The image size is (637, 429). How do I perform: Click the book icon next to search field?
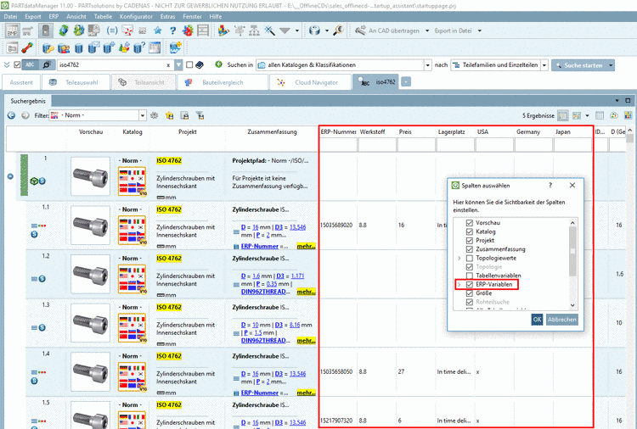(200, 65)
